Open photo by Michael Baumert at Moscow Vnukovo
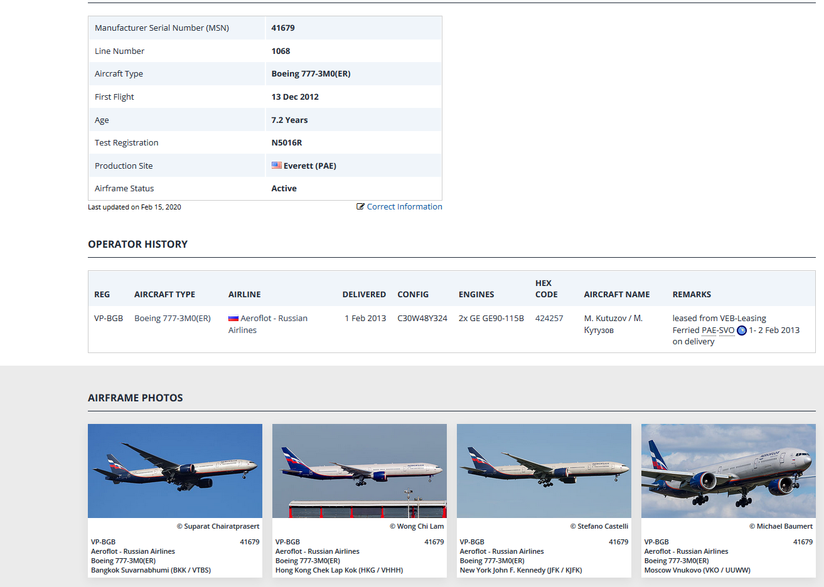Image resolution: width=824 pixels, height=587 pixels. pyautogui.click(x=729, y=471)
